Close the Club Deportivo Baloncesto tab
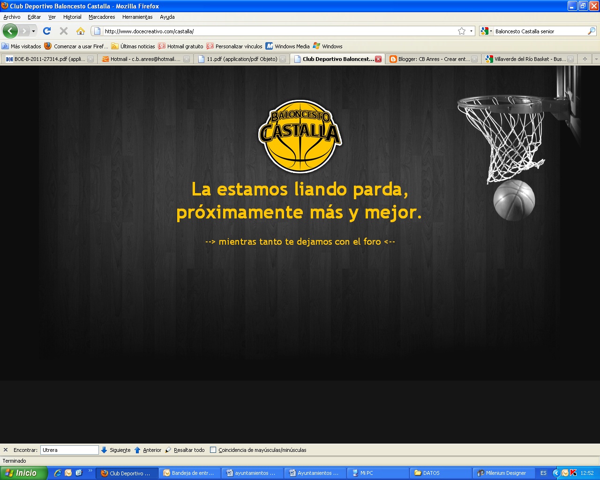This screenshot has height=480, width=600. [378, 59]
